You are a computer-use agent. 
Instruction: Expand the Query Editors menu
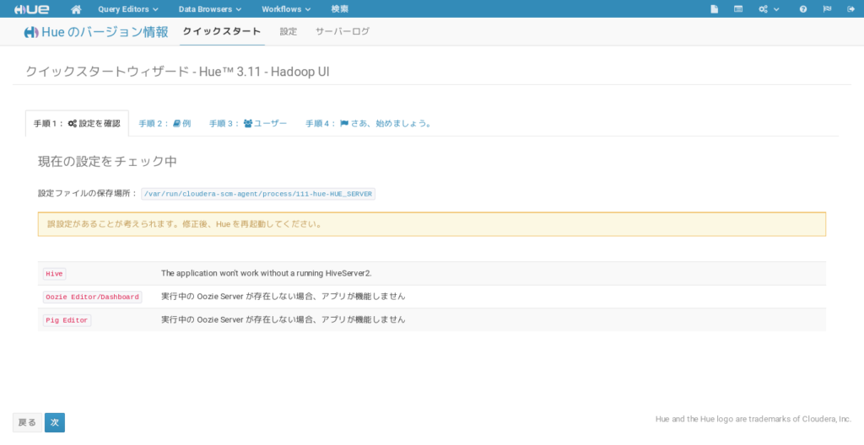coord(128,9)
